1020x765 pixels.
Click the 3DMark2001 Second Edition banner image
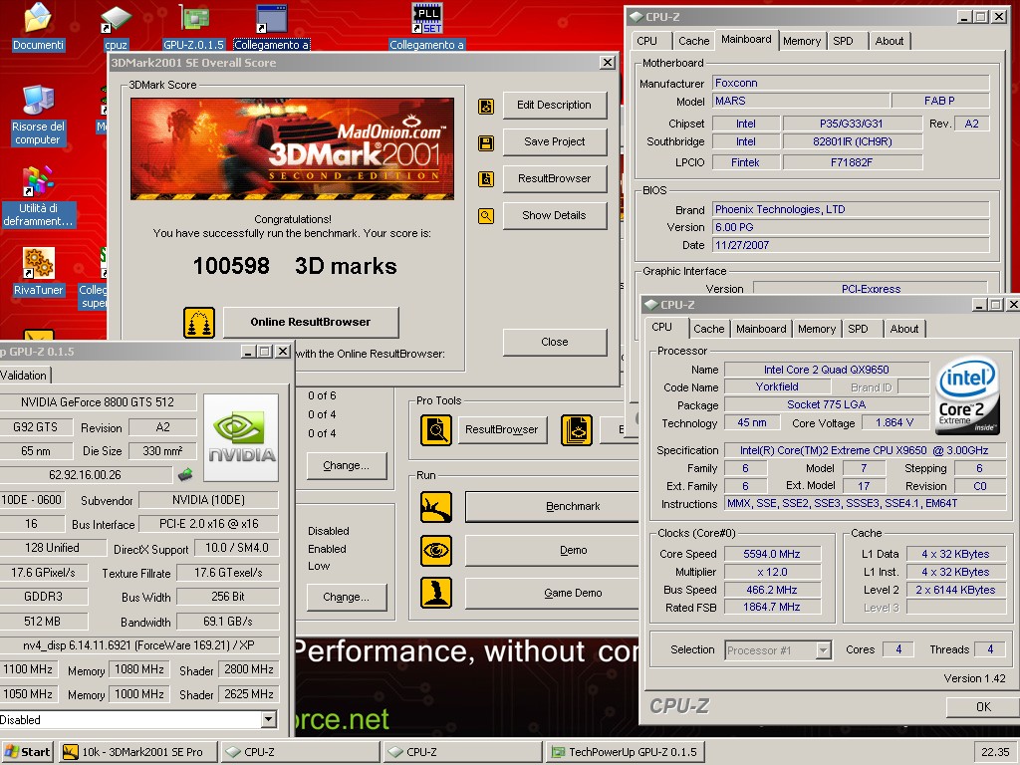tap(292, 149)
